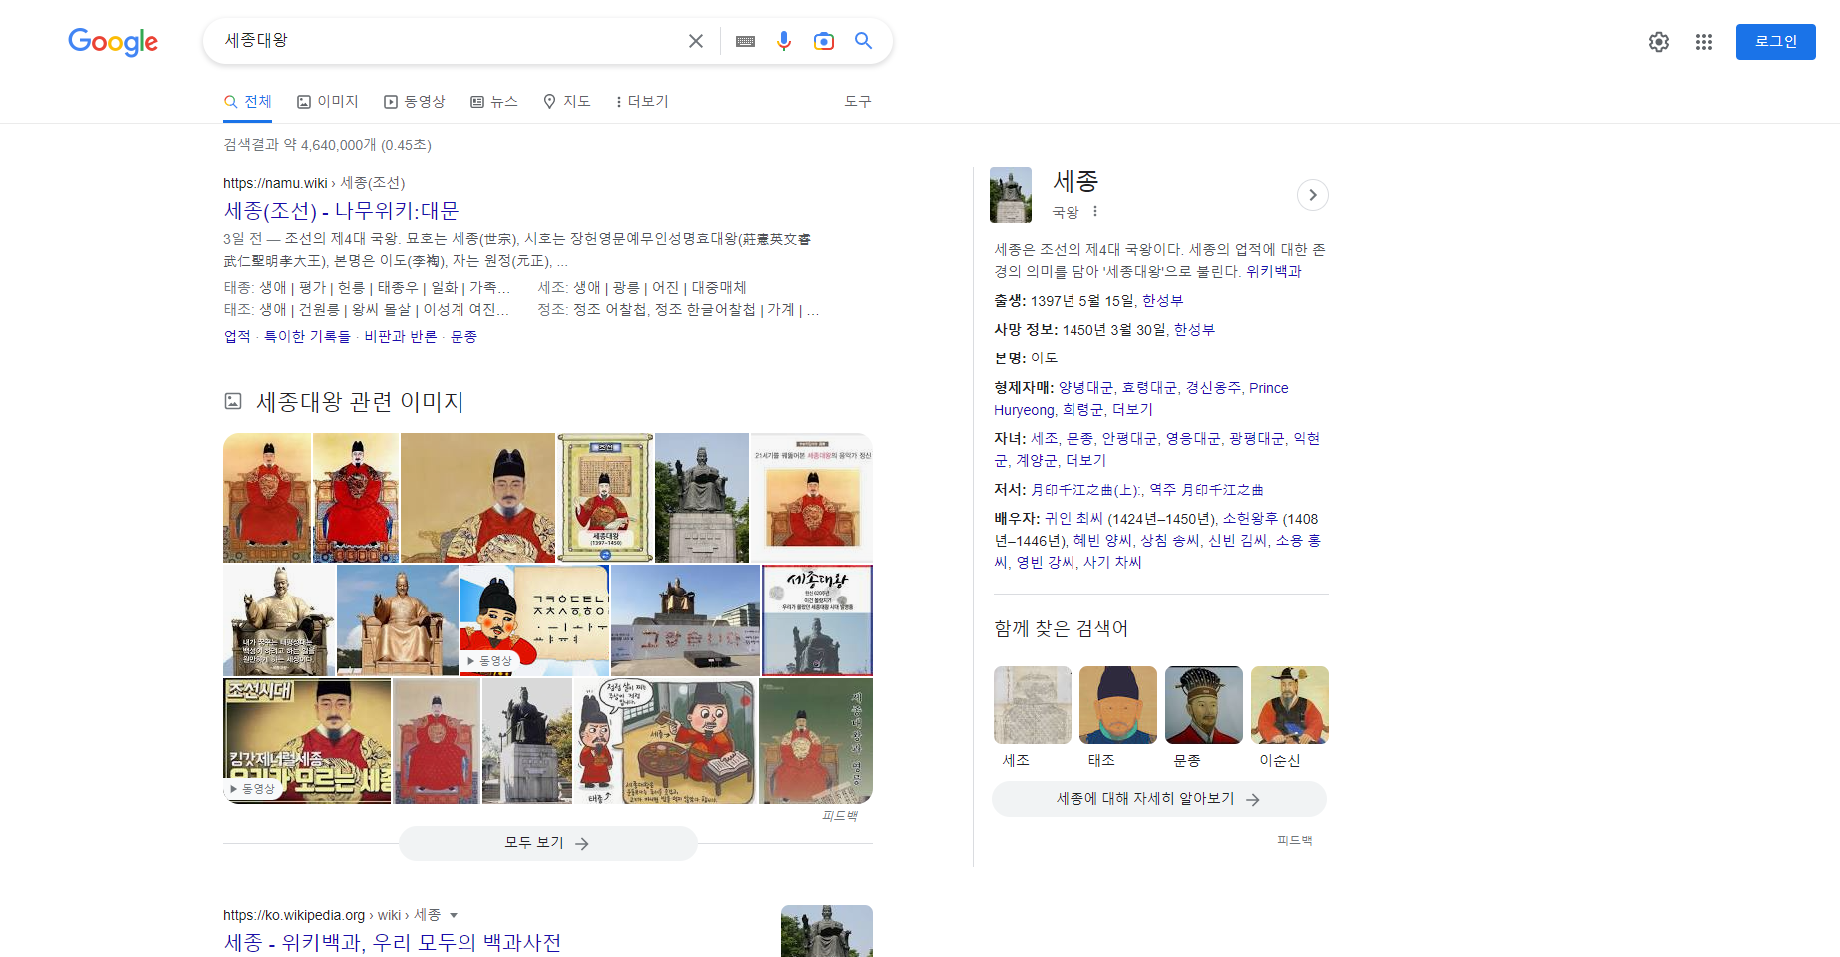Click the 소헌왕후 spouse link

point(1250,519)
